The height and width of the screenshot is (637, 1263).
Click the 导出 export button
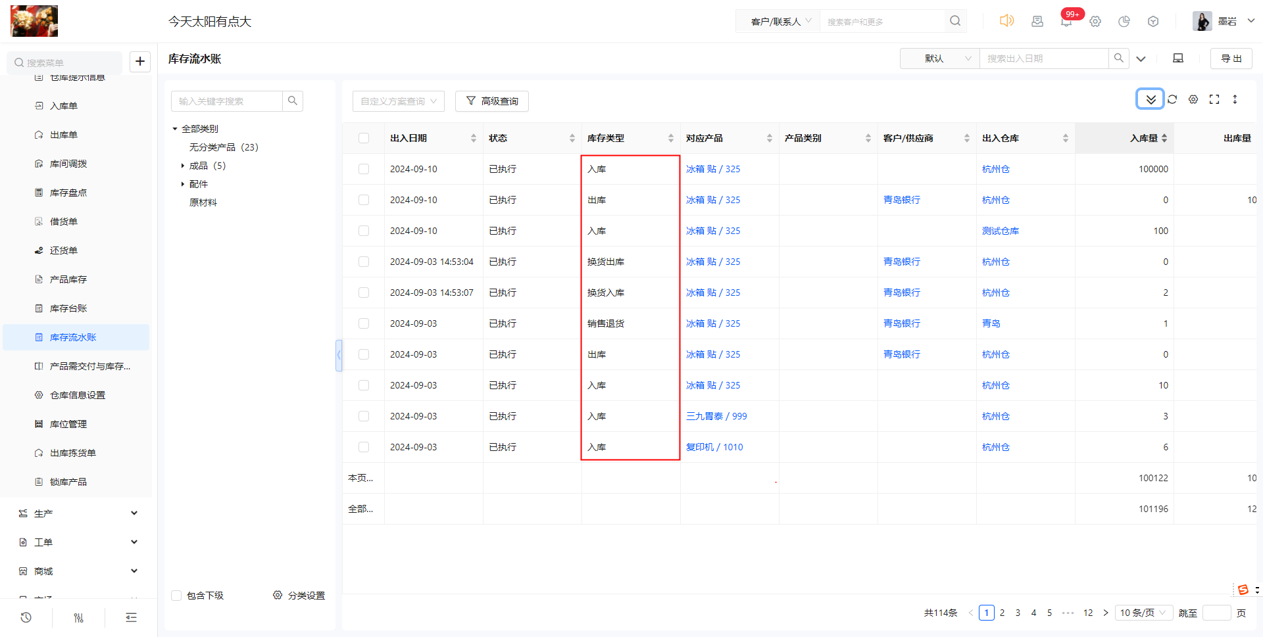(x=1231, y=59)
